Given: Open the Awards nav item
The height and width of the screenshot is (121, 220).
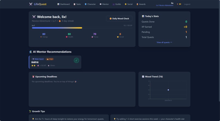Looking at the screenshot, I should tap(141, 4).
